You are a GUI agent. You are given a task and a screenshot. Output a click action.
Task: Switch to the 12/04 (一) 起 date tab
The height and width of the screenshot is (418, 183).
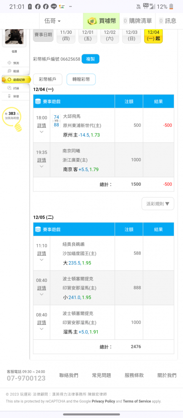pyautogui.click(x=153, y=36)
